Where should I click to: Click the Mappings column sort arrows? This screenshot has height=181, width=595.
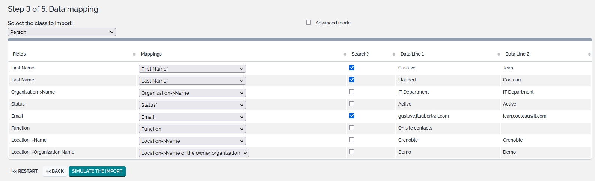tap(345, 54)
